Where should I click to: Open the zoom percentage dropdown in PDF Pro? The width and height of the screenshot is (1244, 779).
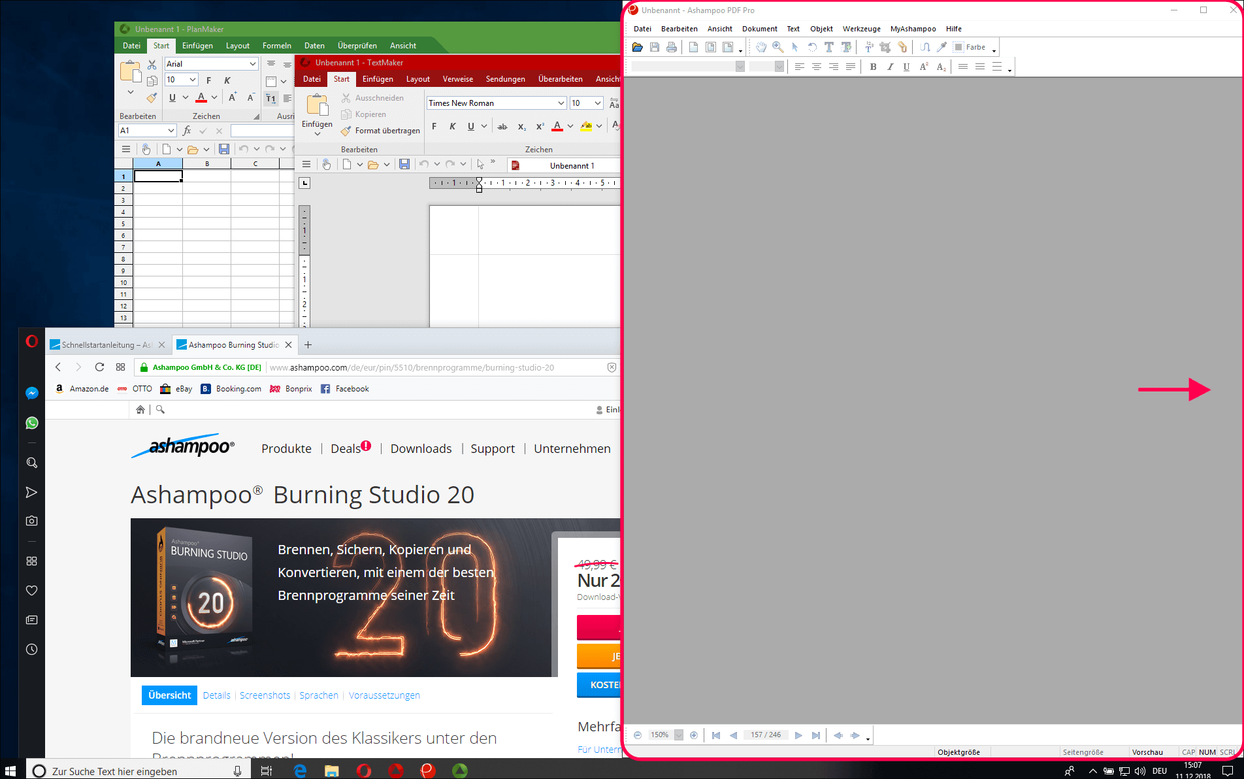pos(679,735)
